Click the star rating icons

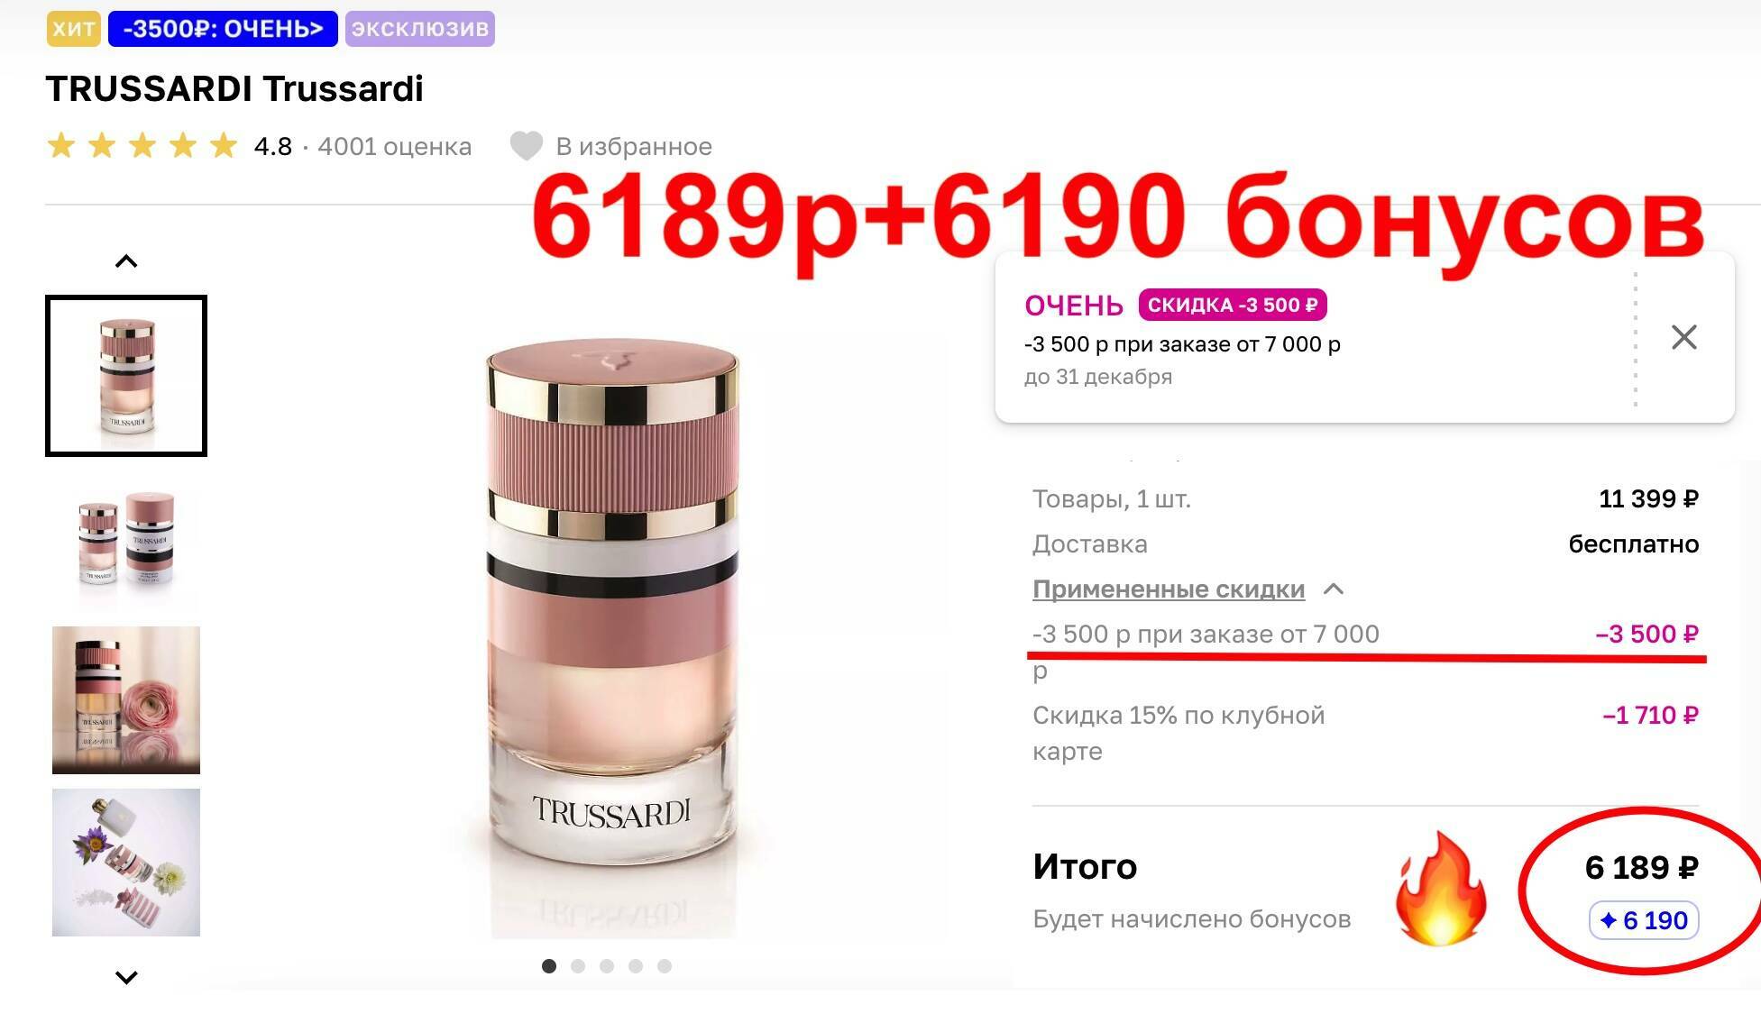coord(142,145)
